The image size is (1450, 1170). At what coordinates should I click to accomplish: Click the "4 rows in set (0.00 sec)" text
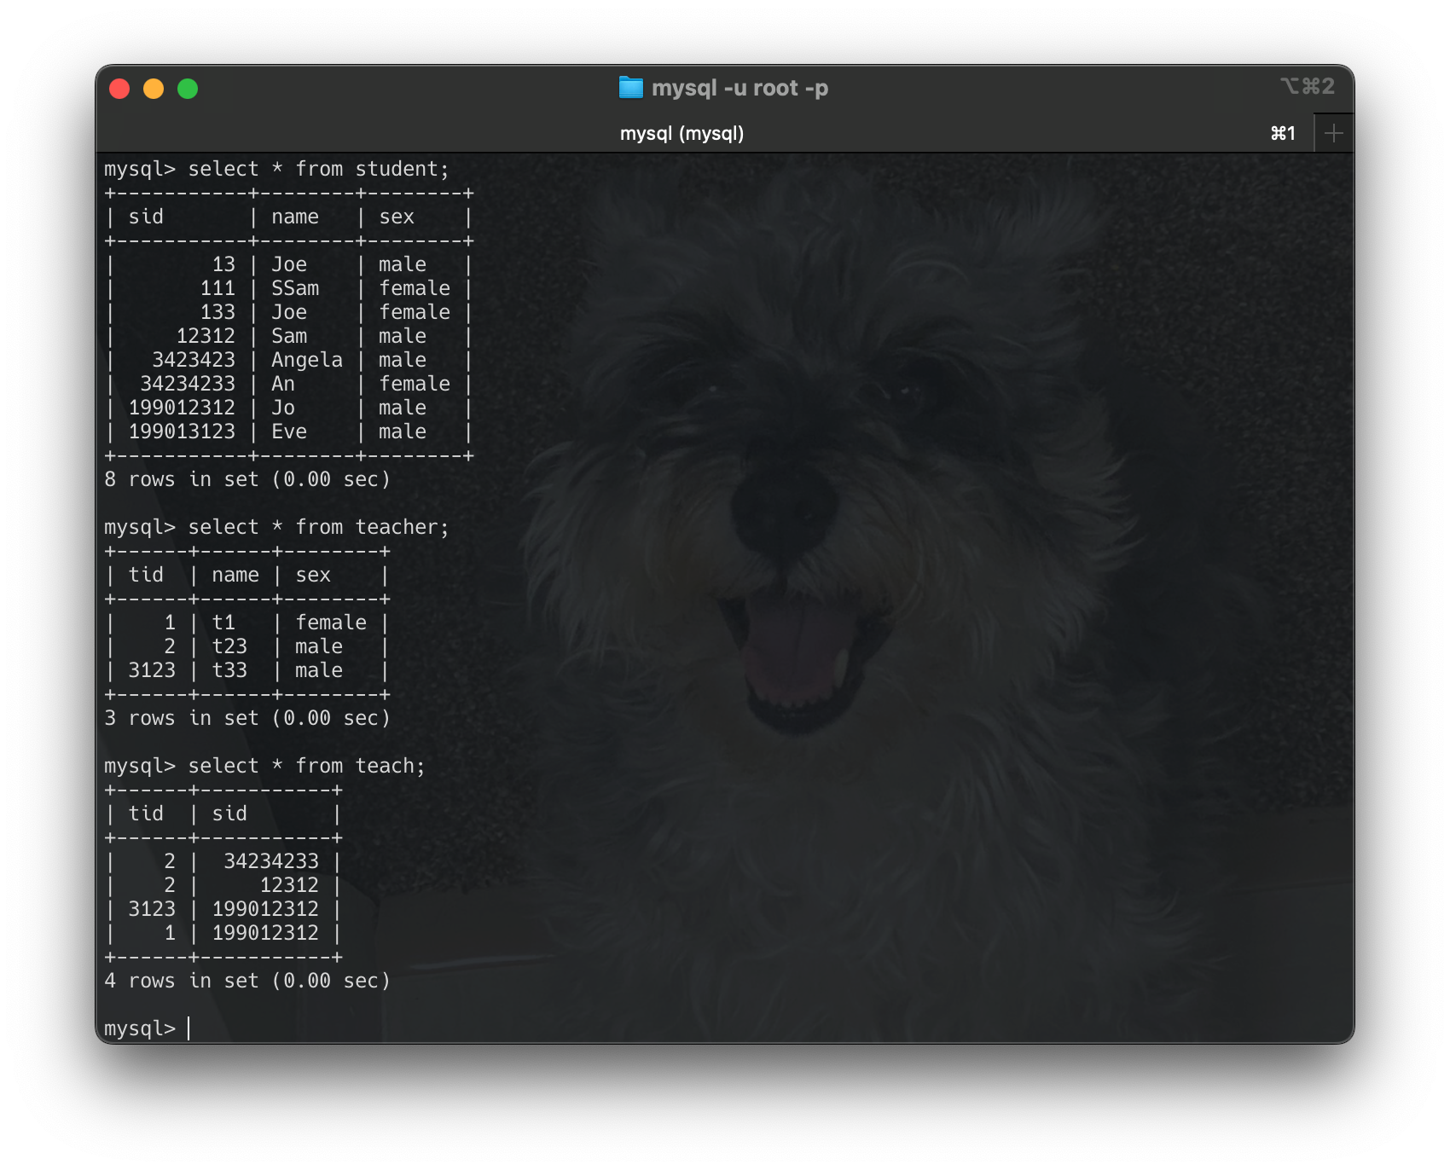pyautogui.click(x=247, y=980)
